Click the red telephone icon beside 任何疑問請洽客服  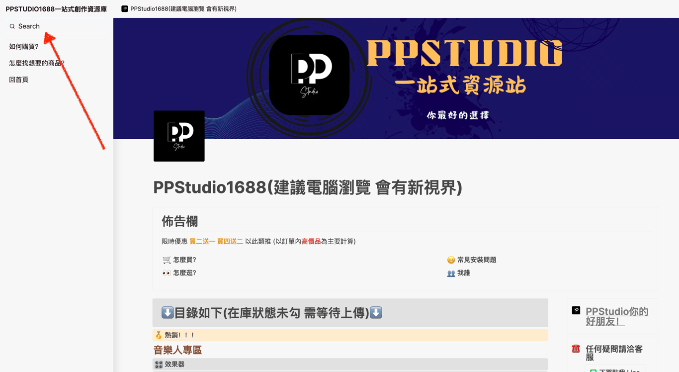(x=576, y=349)
